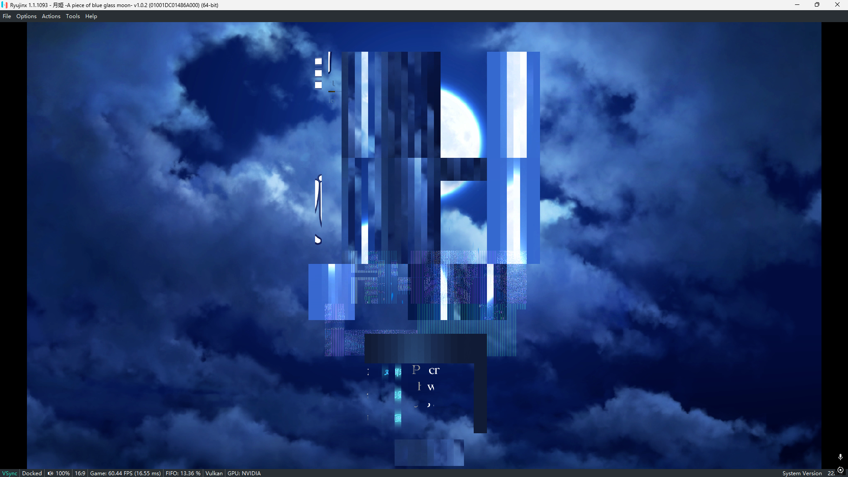848x477 pixels.
Task: Minimize the Ryujinx window
Action: [x=797, y=5]
